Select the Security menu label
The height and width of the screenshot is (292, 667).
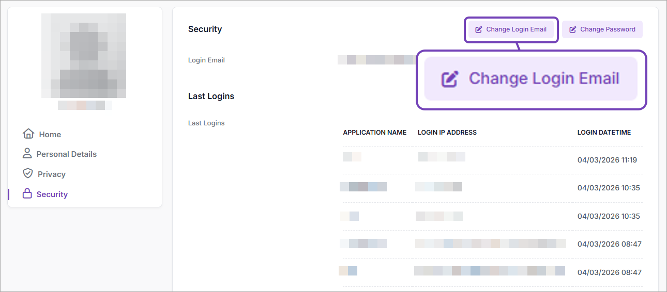click(x=52, y=194)
